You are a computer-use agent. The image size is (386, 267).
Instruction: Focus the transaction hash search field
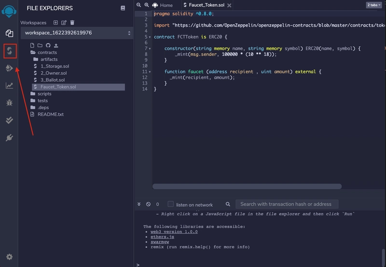[x=287, y=204]
